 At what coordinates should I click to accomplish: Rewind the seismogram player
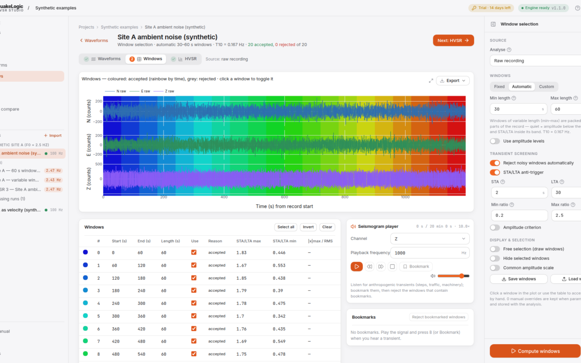(369, 266)
